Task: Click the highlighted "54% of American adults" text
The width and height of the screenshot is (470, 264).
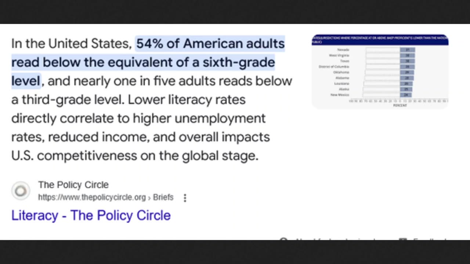Action: coord(210,44)
